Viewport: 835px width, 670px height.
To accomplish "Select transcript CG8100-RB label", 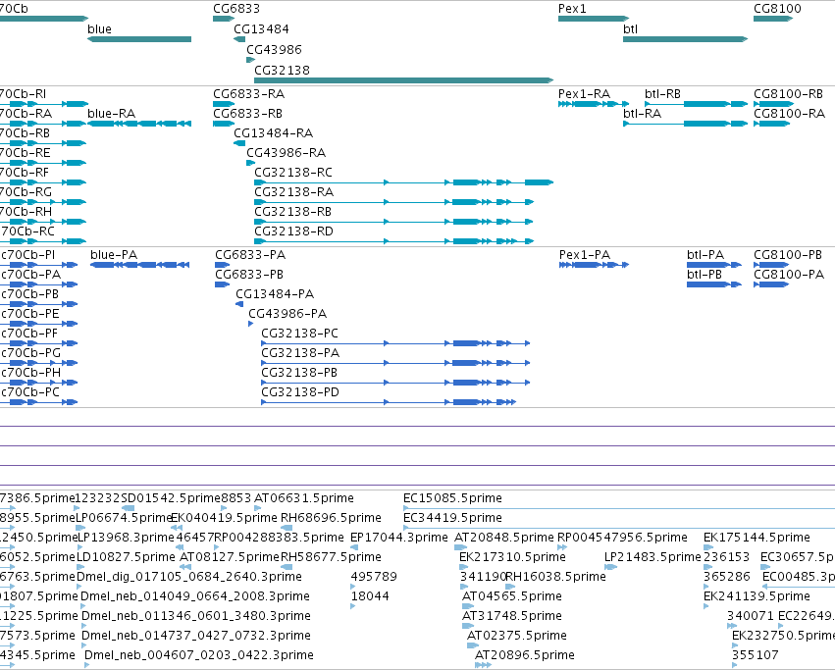I will (x=788, y=94).
